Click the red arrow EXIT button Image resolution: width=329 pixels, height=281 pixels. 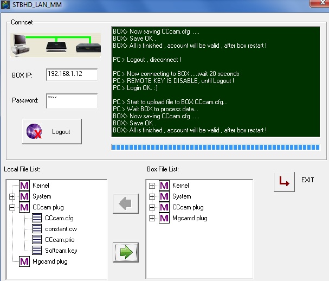[x=284, y=181]
